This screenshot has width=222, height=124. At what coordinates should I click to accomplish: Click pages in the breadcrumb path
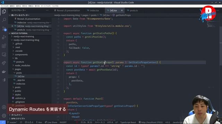pyautogui.click(x=85, y=15)
